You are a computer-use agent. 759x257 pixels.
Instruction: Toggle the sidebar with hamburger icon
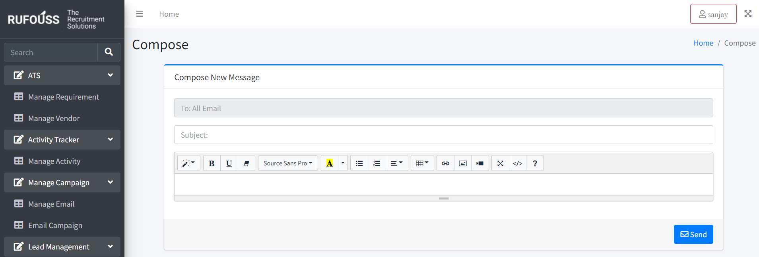coord(140,14)
